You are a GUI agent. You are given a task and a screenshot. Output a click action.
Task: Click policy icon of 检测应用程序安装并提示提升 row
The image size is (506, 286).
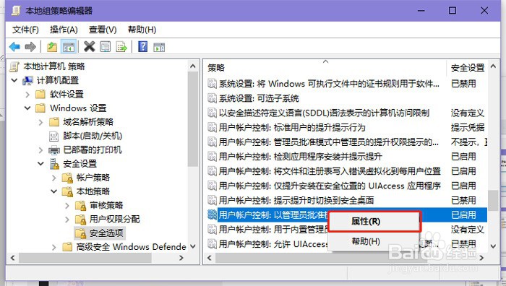212,157
